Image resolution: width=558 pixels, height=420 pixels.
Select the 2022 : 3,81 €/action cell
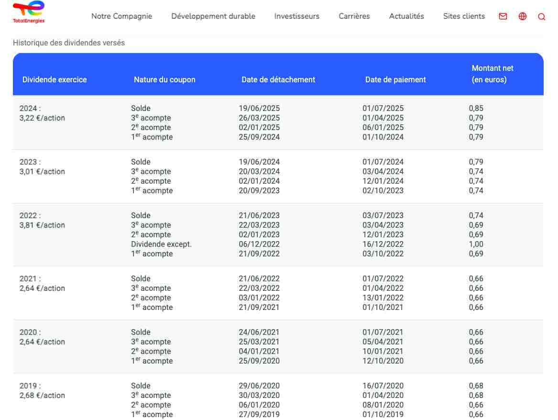(x=42, y=221)
